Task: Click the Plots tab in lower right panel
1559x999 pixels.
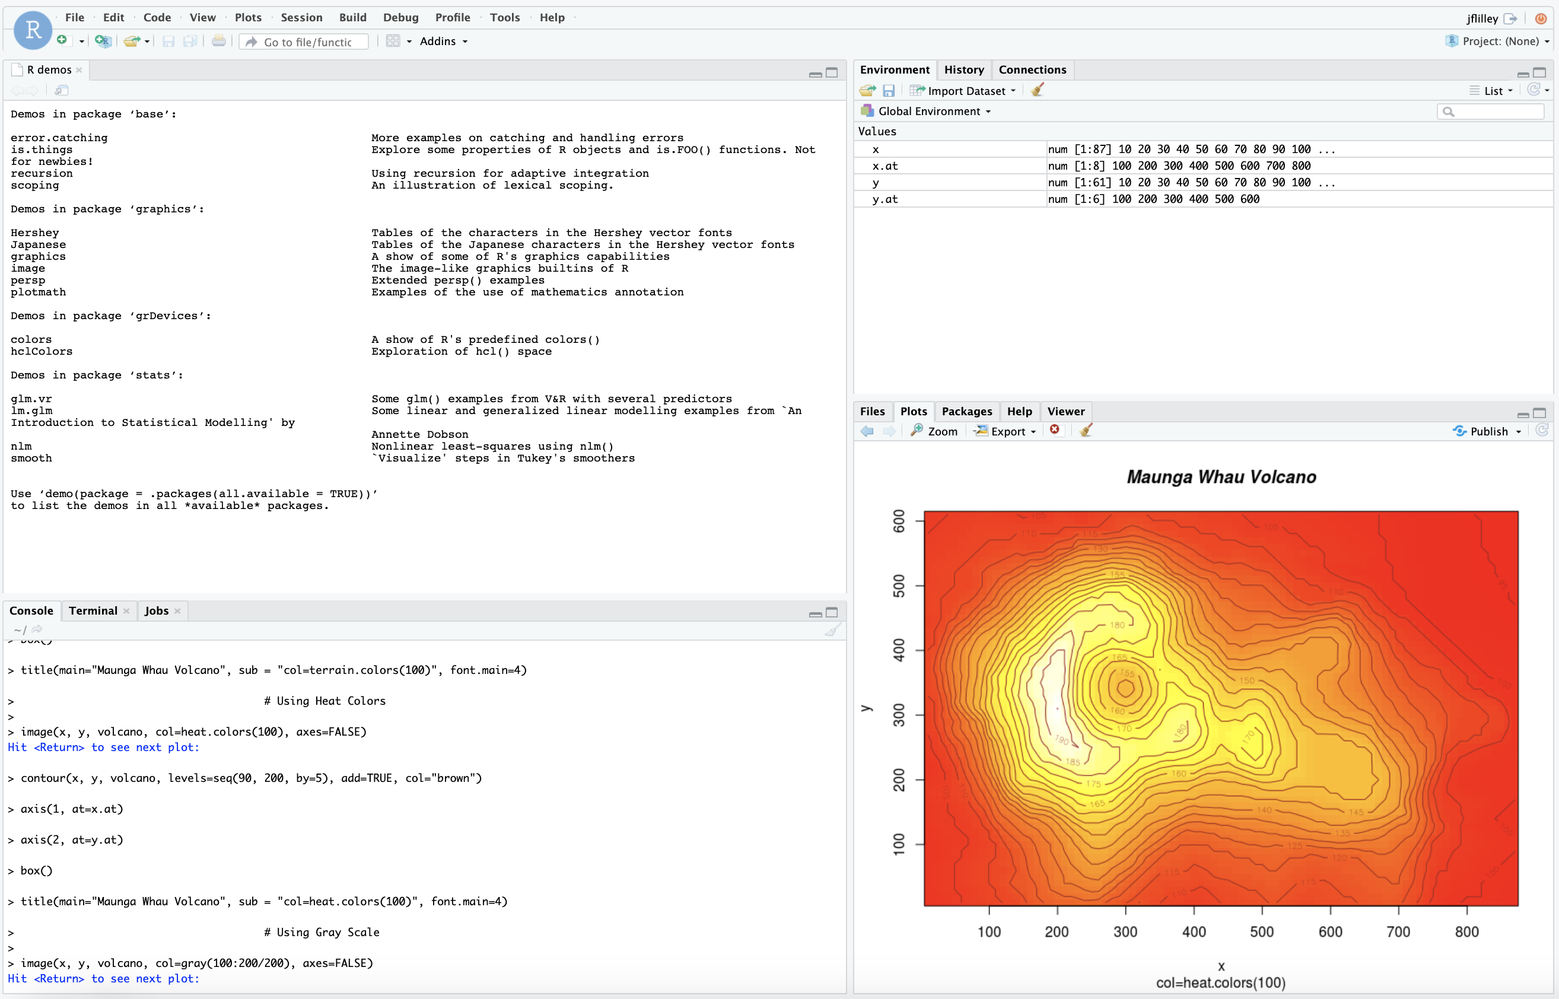Action: [x=914, y=411]
